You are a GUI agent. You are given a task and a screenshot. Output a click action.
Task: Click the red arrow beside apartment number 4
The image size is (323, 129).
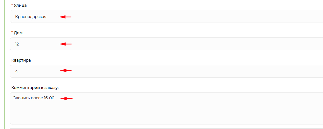(66, 70)
